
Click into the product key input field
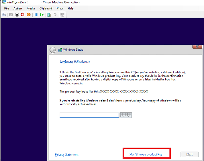pyautogui.click(x=89, y=115)
